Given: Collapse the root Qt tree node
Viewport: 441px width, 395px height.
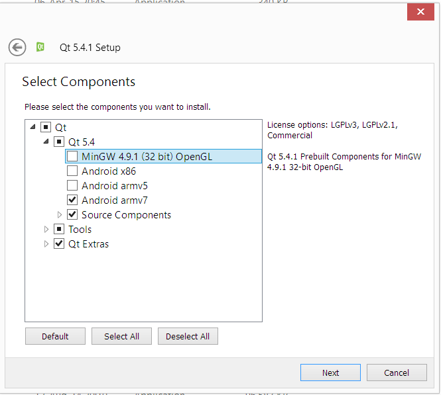Looking at the screenshot, I should [33, 127].
